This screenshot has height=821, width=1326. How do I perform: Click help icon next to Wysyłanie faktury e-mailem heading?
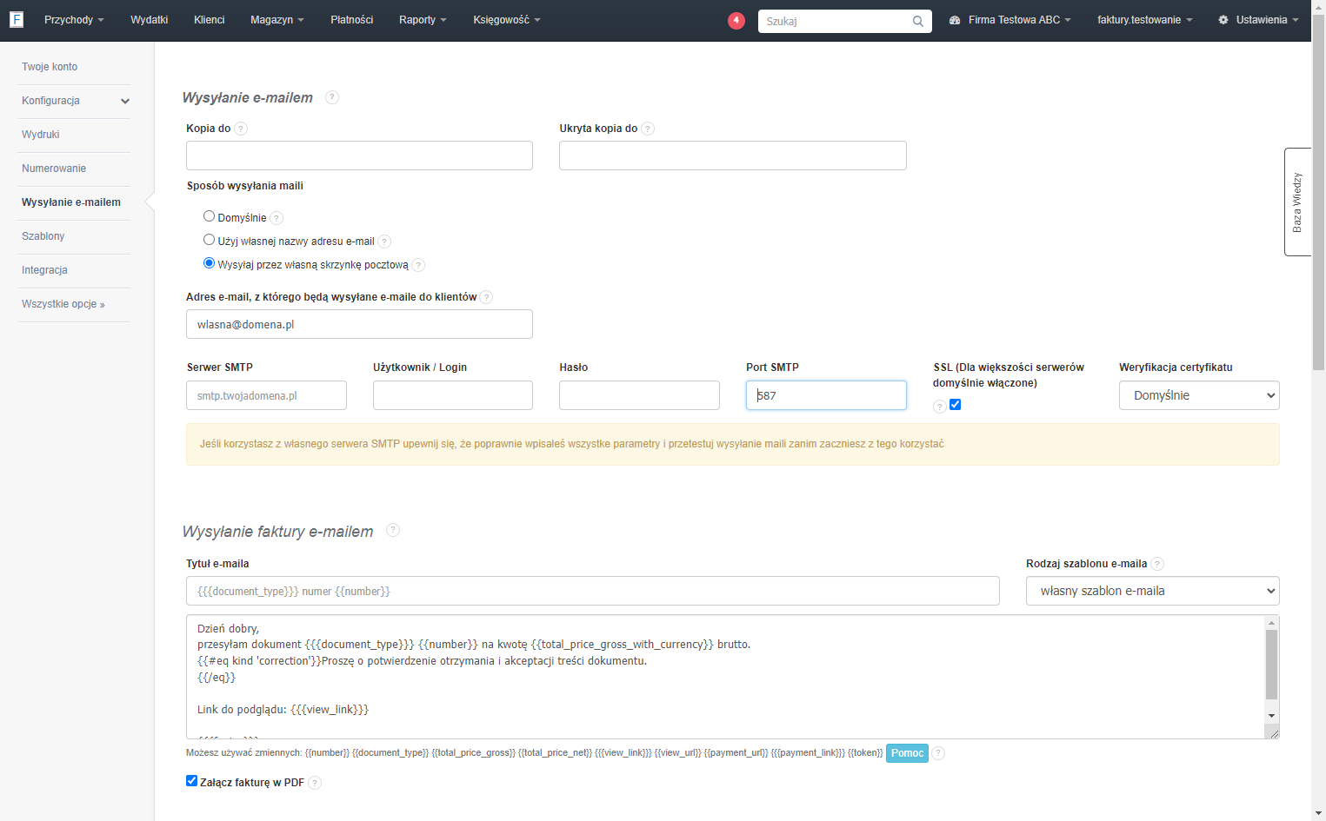click(x=393, y=530)
